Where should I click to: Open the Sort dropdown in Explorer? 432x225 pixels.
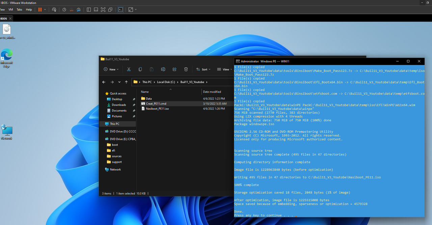point(203,69)
